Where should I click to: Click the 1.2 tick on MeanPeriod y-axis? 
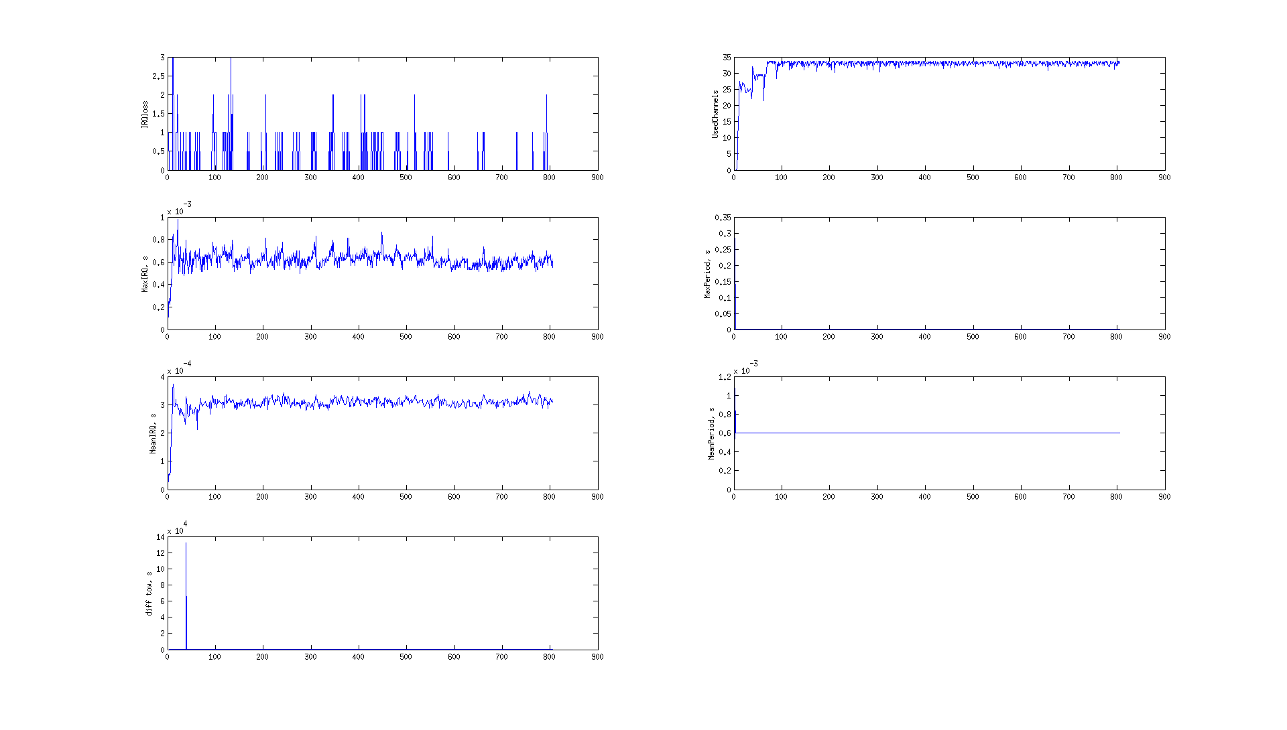tap(725, 377)
